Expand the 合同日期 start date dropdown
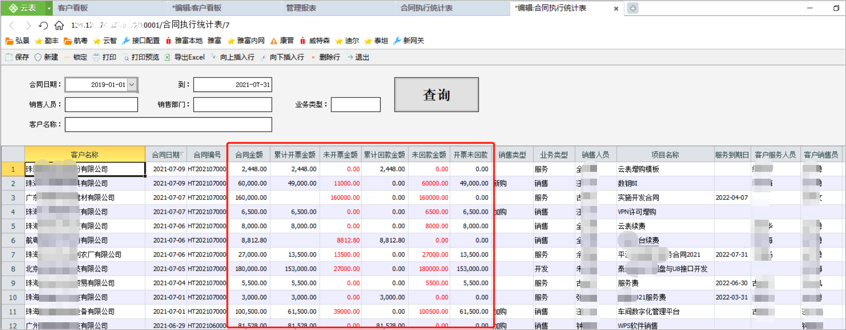This screenshot has width=846, height=330. click(132, 84)
